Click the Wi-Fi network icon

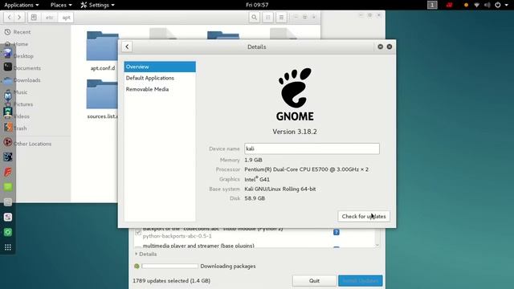pyautogui.click(x=476, y=5)
